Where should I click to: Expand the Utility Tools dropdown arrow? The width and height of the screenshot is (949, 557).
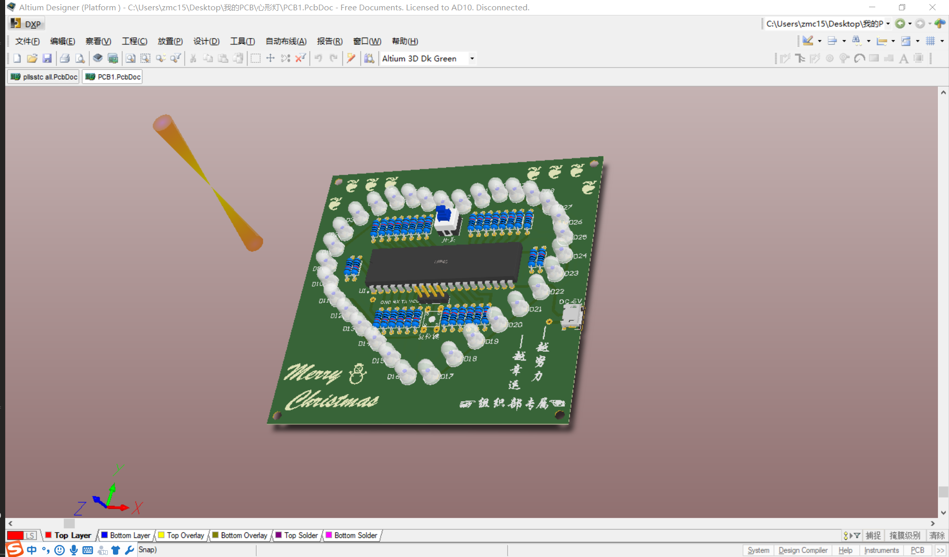point(820,41)
